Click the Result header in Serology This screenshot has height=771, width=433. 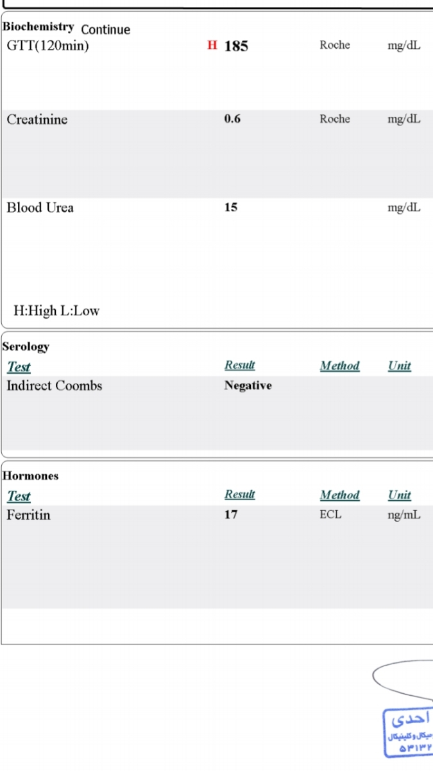tap(240, 365)
